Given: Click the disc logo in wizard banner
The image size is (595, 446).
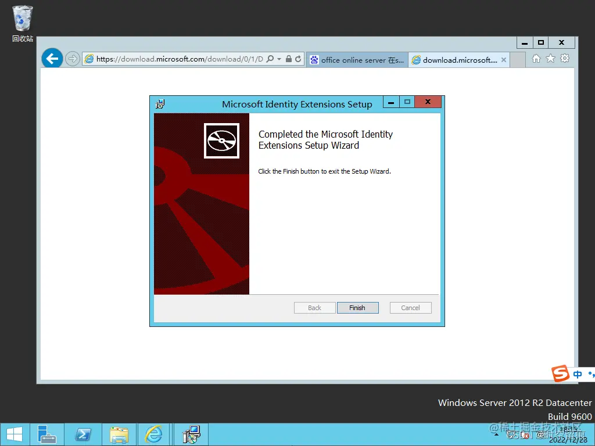Looking at the screenshot, I should tap(221, 141).
